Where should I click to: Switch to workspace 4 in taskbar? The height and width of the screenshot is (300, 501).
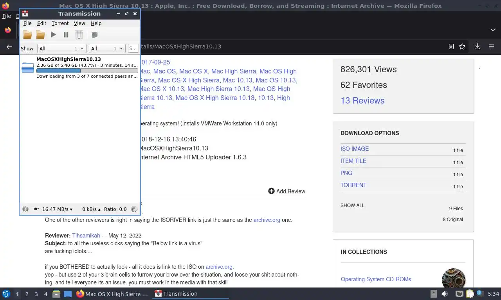click(x=45, y=294)
